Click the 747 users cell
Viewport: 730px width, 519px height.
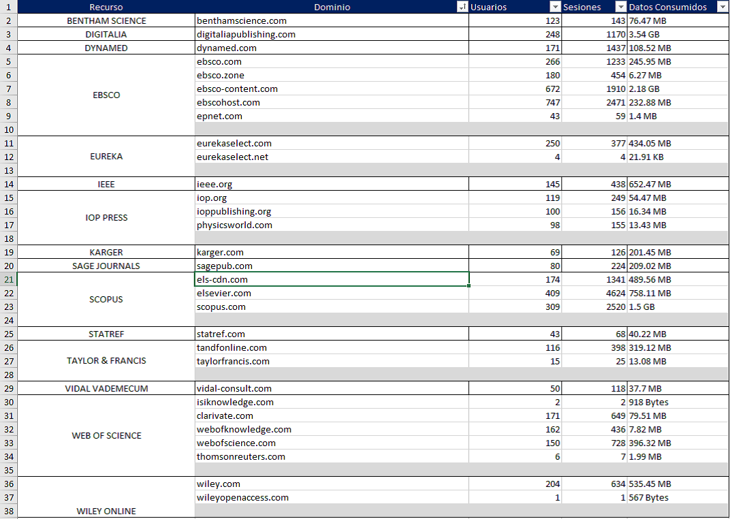(515, 102)
